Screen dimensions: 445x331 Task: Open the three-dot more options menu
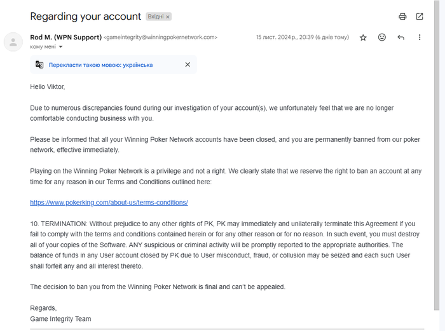coord(420,37)
